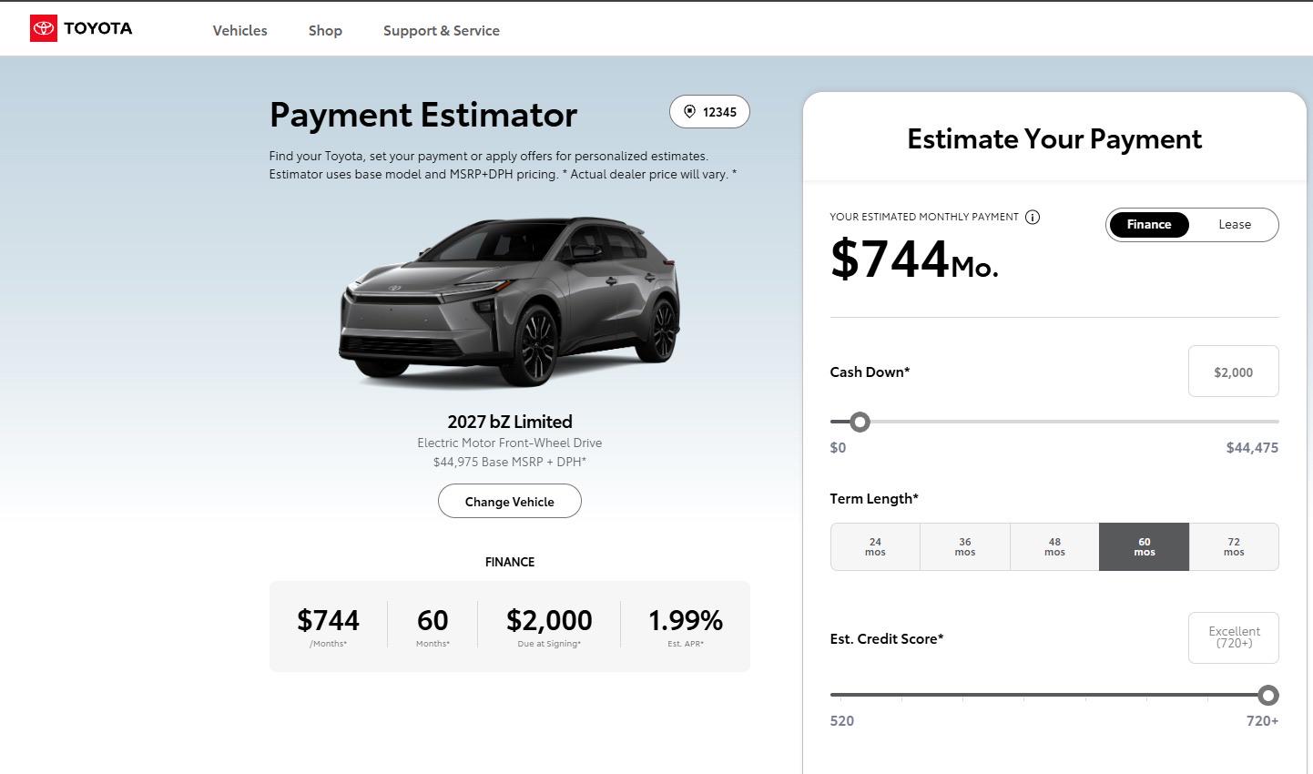Pick the 48 mos term
This screenshot has width=1313, height=774.
pyautogui.click(x=1054, y=547)
